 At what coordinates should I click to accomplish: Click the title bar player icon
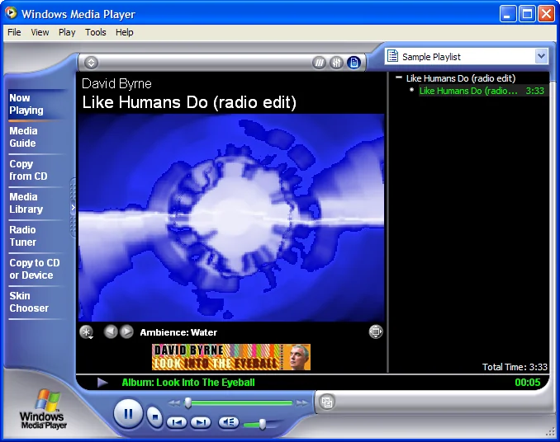[x=11, y=13]
